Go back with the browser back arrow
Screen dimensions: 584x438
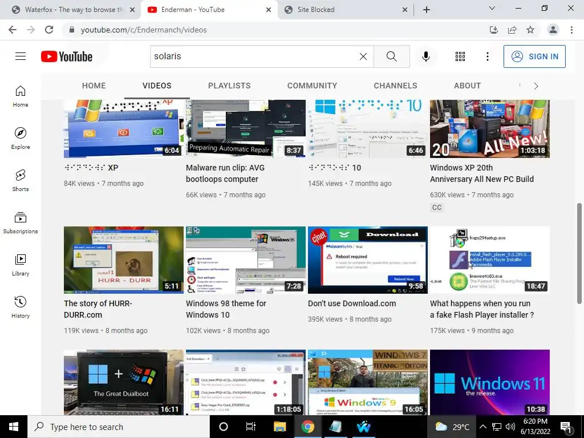[13, 30]
